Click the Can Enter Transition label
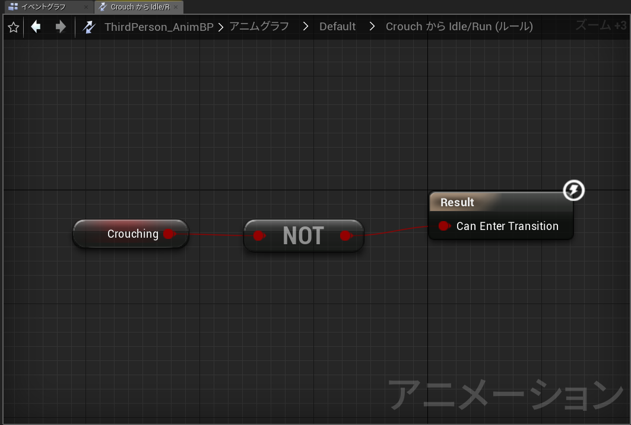Image resolution: width=631 pixels, height=425 pixels. pos(508,226)
